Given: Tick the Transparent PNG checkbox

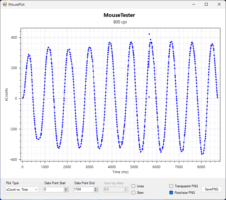Looking at the screenshot, I should [x=171, y=186].
